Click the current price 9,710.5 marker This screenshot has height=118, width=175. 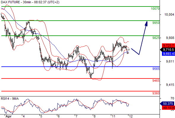click(168, 50)
